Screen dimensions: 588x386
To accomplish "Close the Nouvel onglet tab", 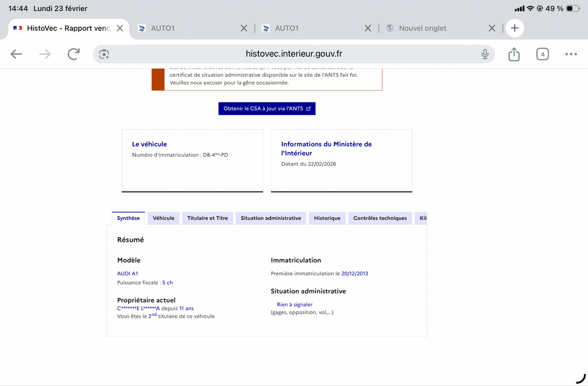I will point(492,28).
